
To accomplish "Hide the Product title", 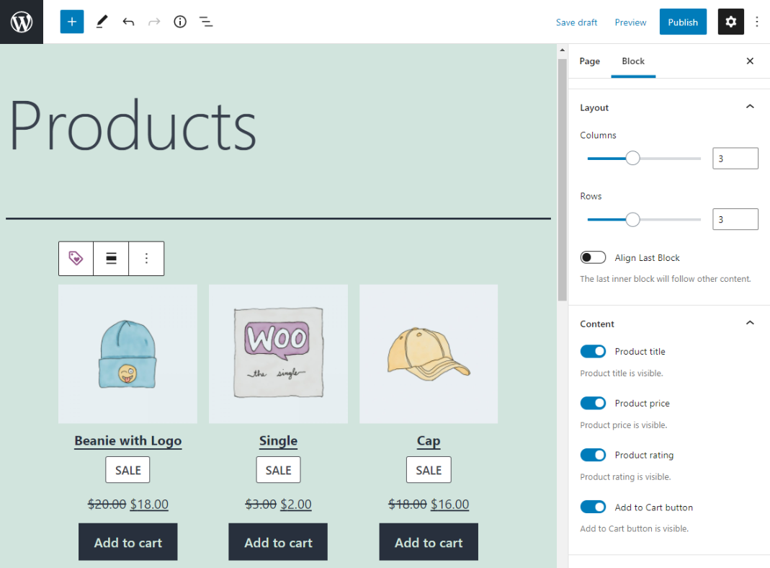I will pos(593,351).
